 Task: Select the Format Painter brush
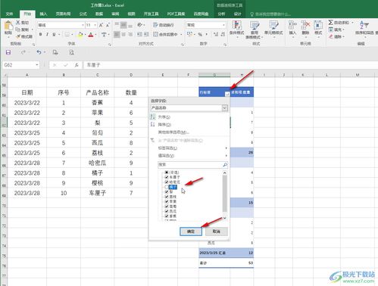[x=18, y=36]
